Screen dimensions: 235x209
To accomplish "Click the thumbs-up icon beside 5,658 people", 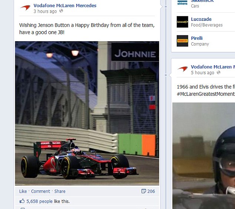I will click(x=22, y=201).
